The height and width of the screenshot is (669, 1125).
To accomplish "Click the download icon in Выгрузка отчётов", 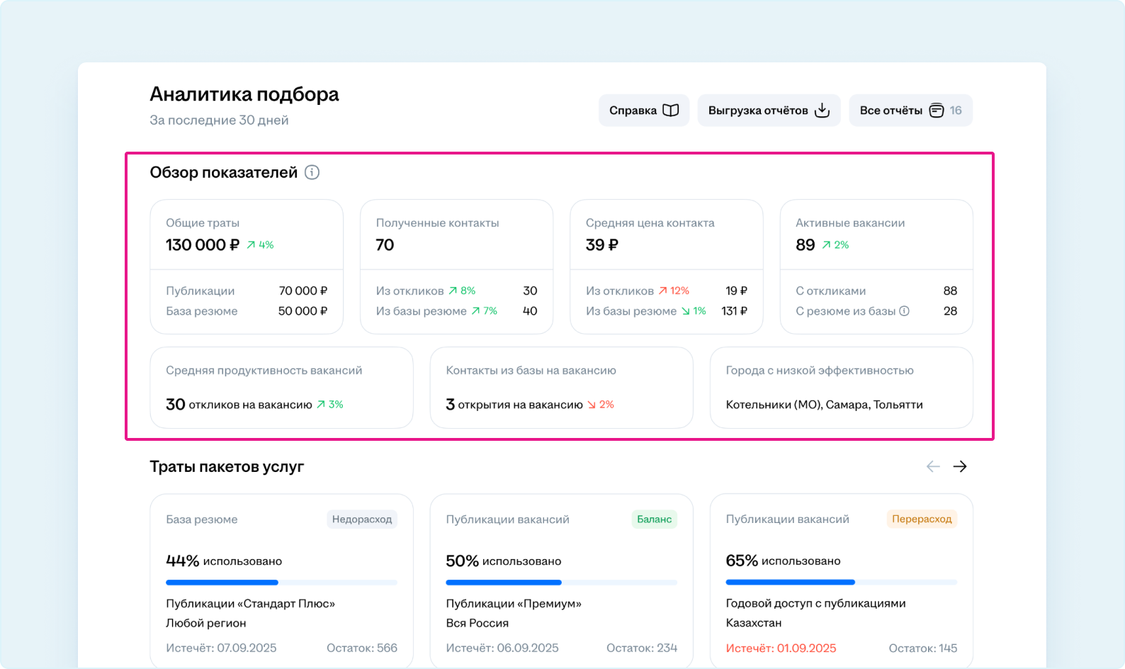I will [x=822, y=111].
